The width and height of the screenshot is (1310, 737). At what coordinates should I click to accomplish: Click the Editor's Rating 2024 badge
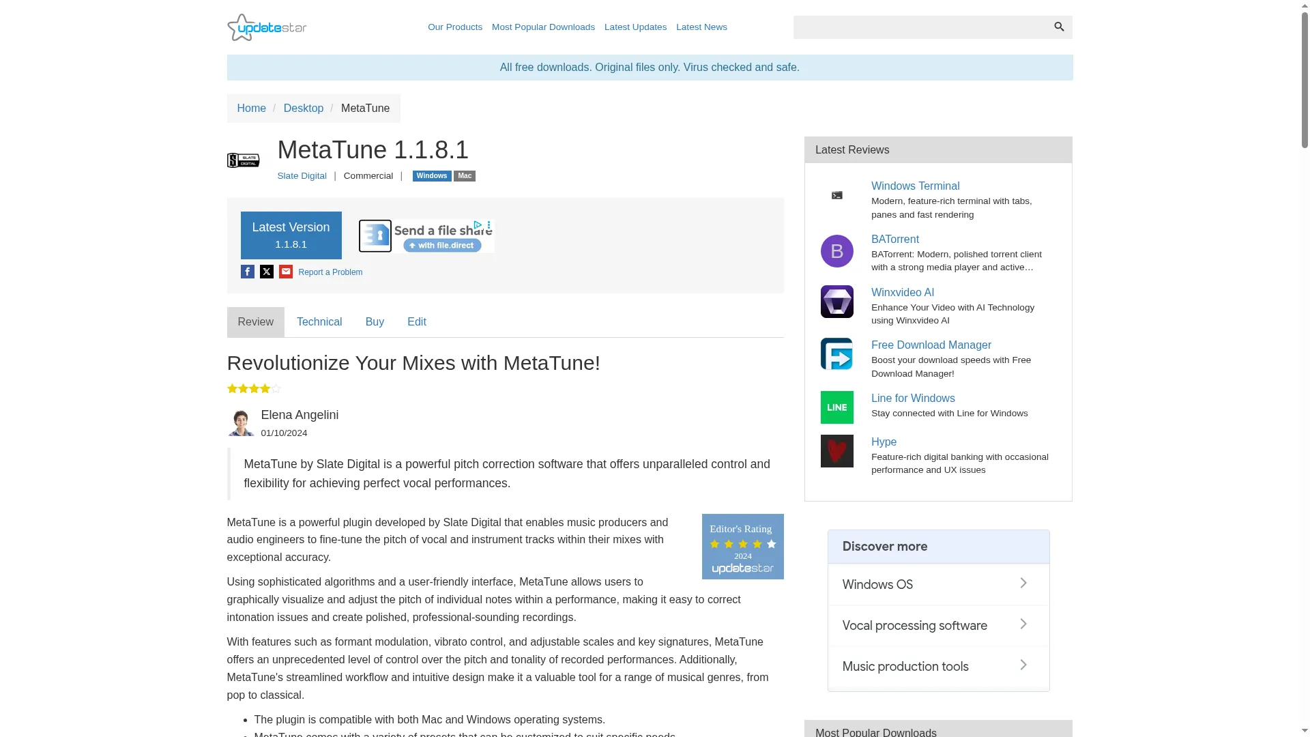[x=742, y=547]
